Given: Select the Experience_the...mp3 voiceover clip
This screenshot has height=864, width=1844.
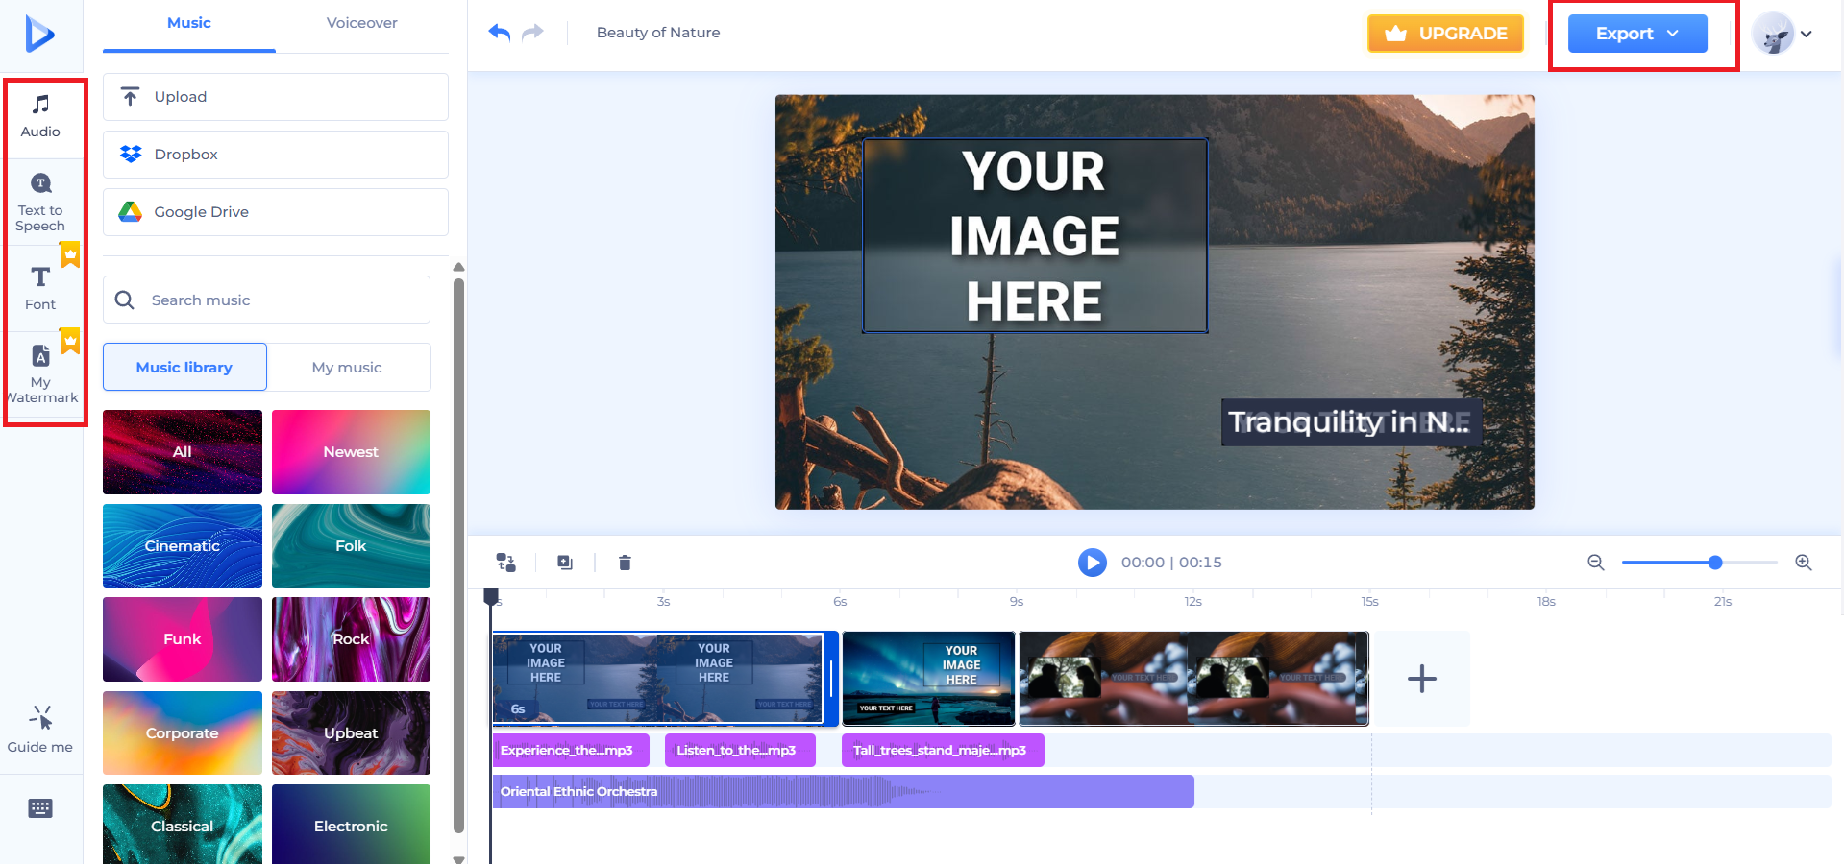Looking at the screenshot, I should tap(571, 751).
